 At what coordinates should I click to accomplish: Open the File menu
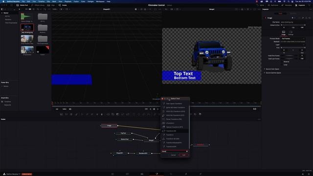(23, 1)
